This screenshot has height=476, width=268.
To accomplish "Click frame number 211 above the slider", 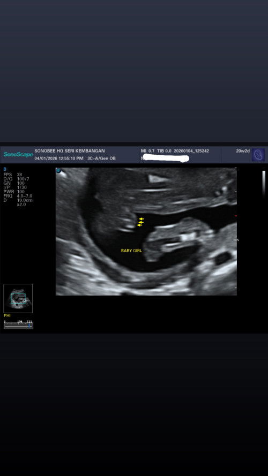I will tap(29, 321).
